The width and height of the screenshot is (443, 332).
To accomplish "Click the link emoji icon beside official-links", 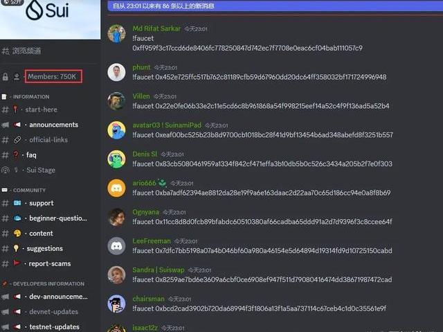I will pos(17,140).
